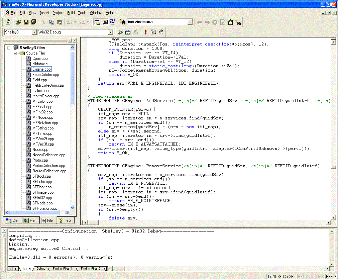Click the workspace tree horizontal scrollbar thumb
338x279 pixels.
coord(34,212)
